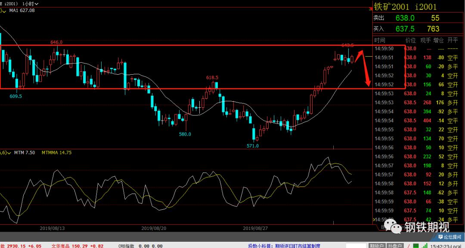Open the 1小时 timeframe dropdown
Image resolution: width=465 pixels, height=248 pixels.
tap(30, 4)
